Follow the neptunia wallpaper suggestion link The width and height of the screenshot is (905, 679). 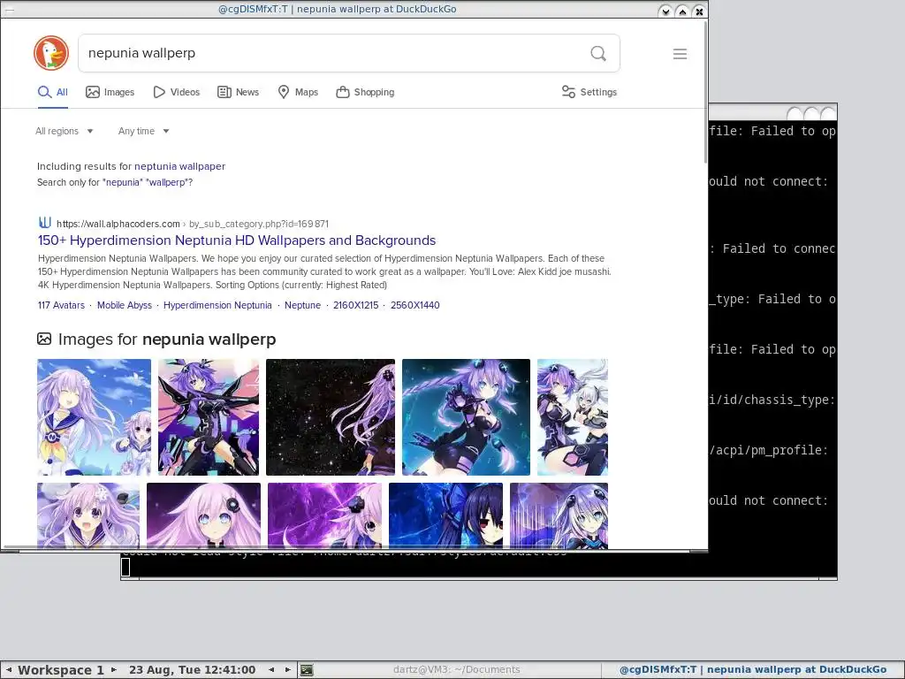coord(179,166)
